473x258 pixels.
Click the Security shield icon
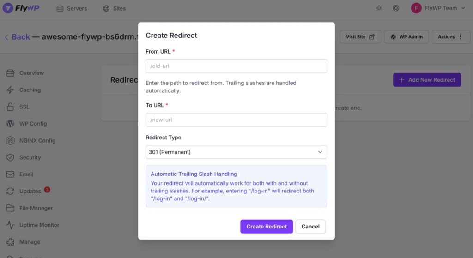click(10, 157)
